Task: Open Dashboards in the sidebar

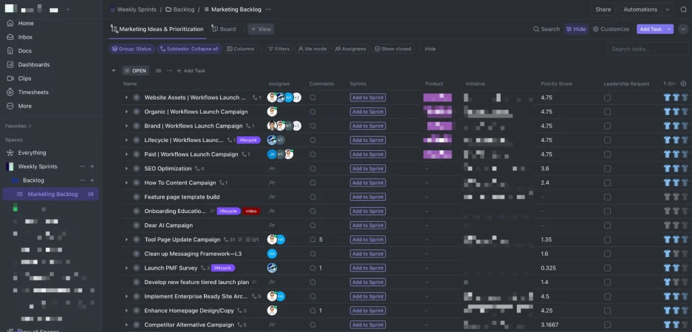Action: point(33,65)
